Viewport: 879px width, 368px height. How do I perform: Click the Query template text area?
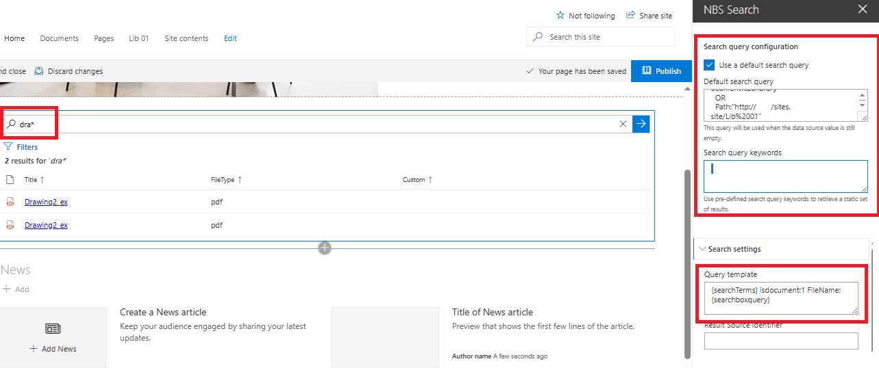tap(781, 298)
